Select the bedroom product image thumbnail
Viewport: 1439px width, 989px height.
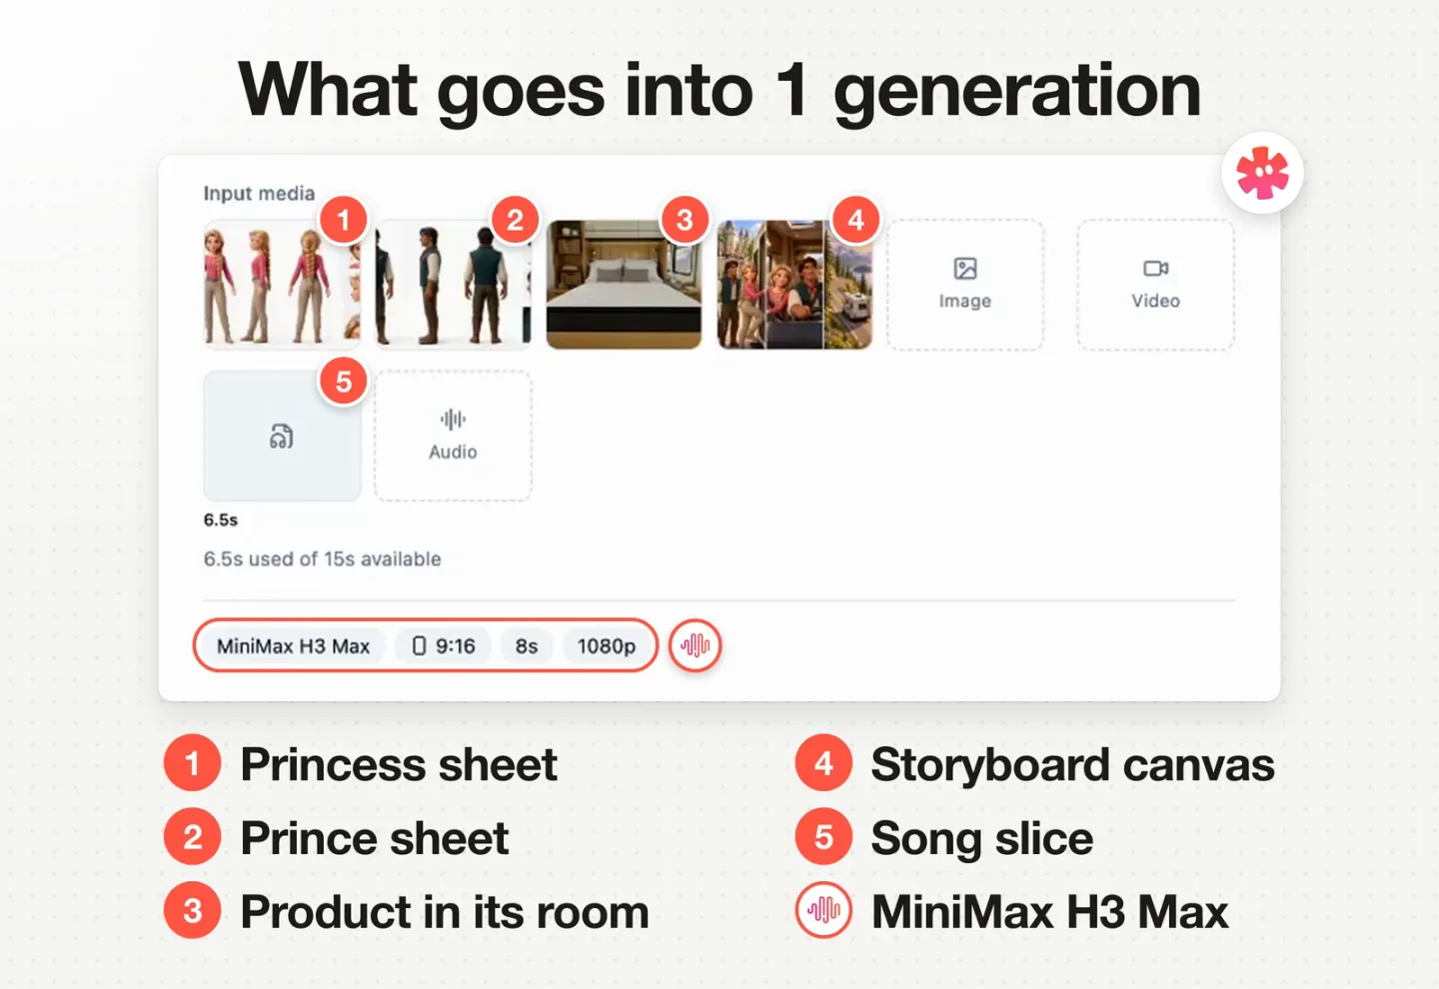pos(624,285)
